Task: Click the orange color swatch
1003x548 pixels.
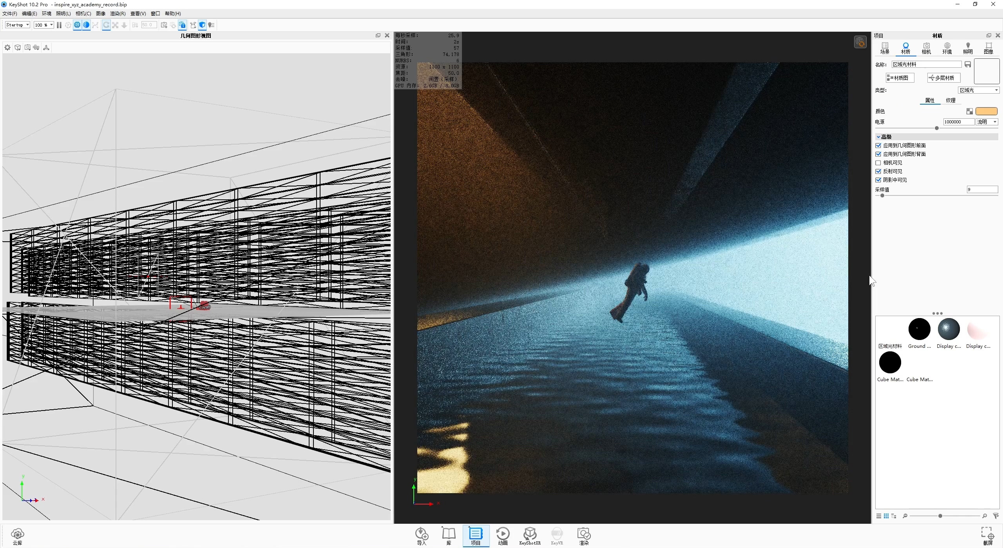Action: coord(987,111)
